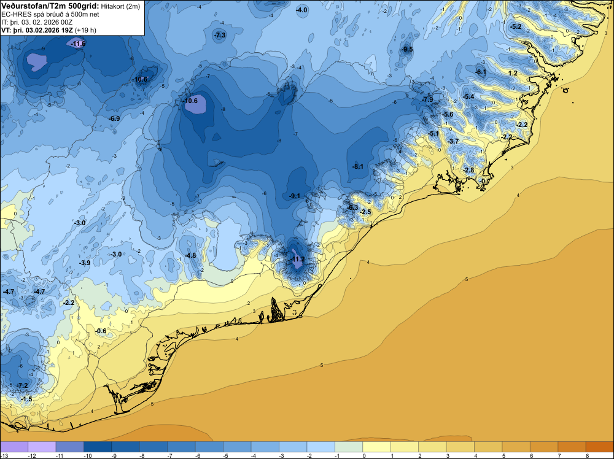Click the -7.3 temperature value
The height and width of the screenshot is (459, 614).
tap(220, 35)
